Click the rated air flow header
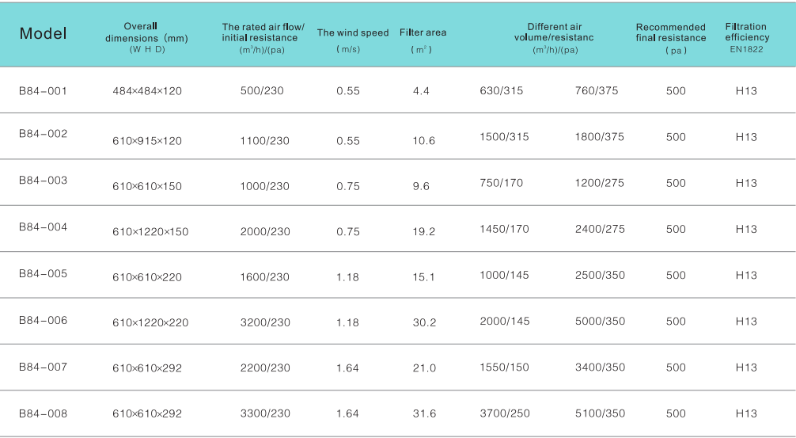The width and height of the screenshot is (796, 438). [x=263, y=32]
